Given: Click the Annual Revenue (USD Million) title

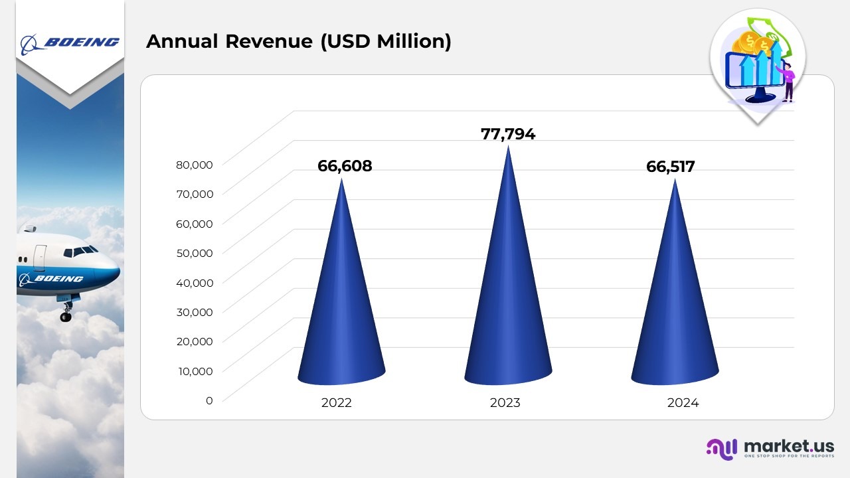Looking at the screenshot, I should tap(299, 41).
